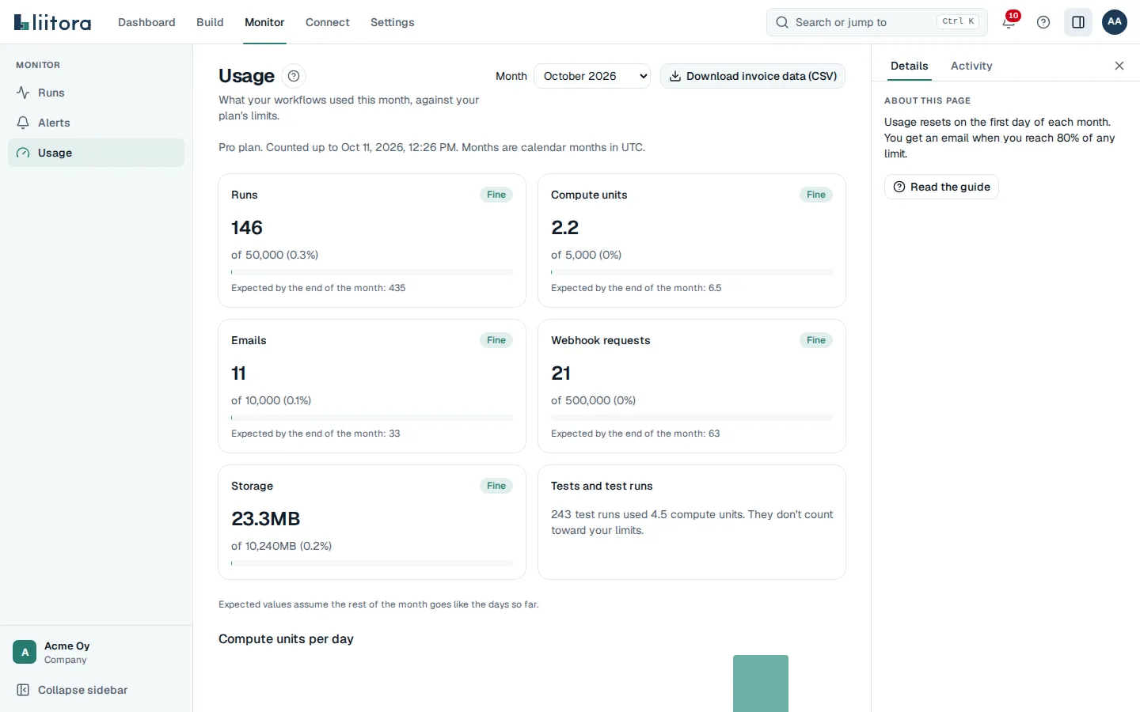
Task: Click "Expected by the end of the month: 435"
Action: pyautogui.click(x=318, y=288)
